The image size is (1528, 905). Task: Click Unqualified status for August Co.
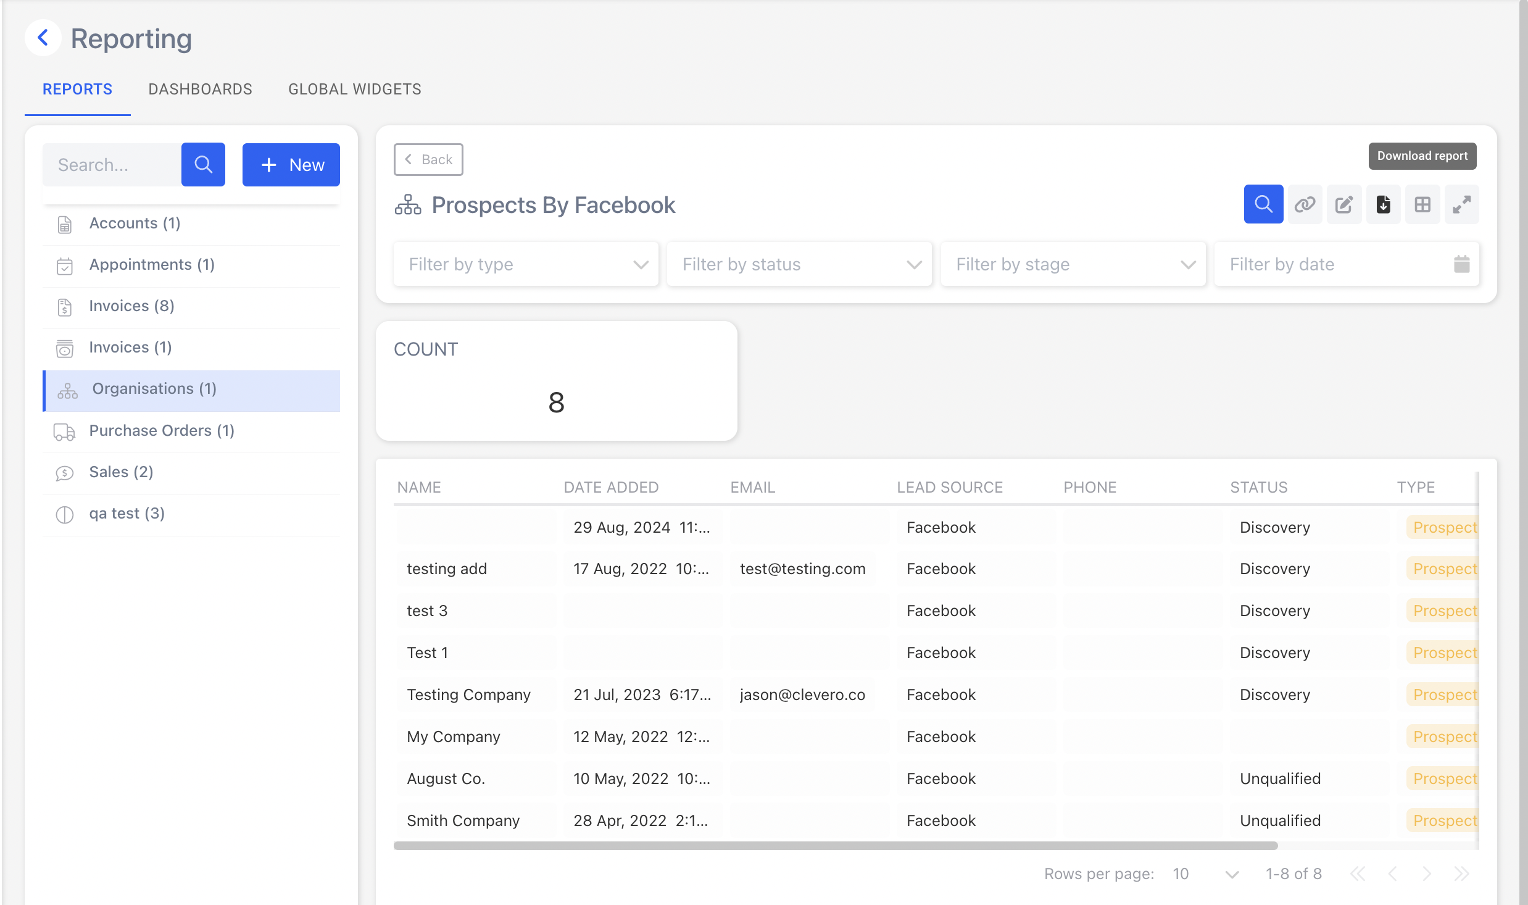point(1280,778)
